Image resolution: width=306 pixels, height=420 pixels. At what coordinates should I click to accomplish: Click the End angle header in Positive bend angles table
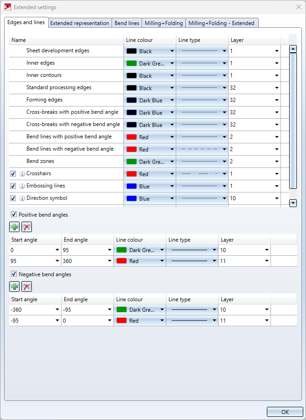click(87, 240)
